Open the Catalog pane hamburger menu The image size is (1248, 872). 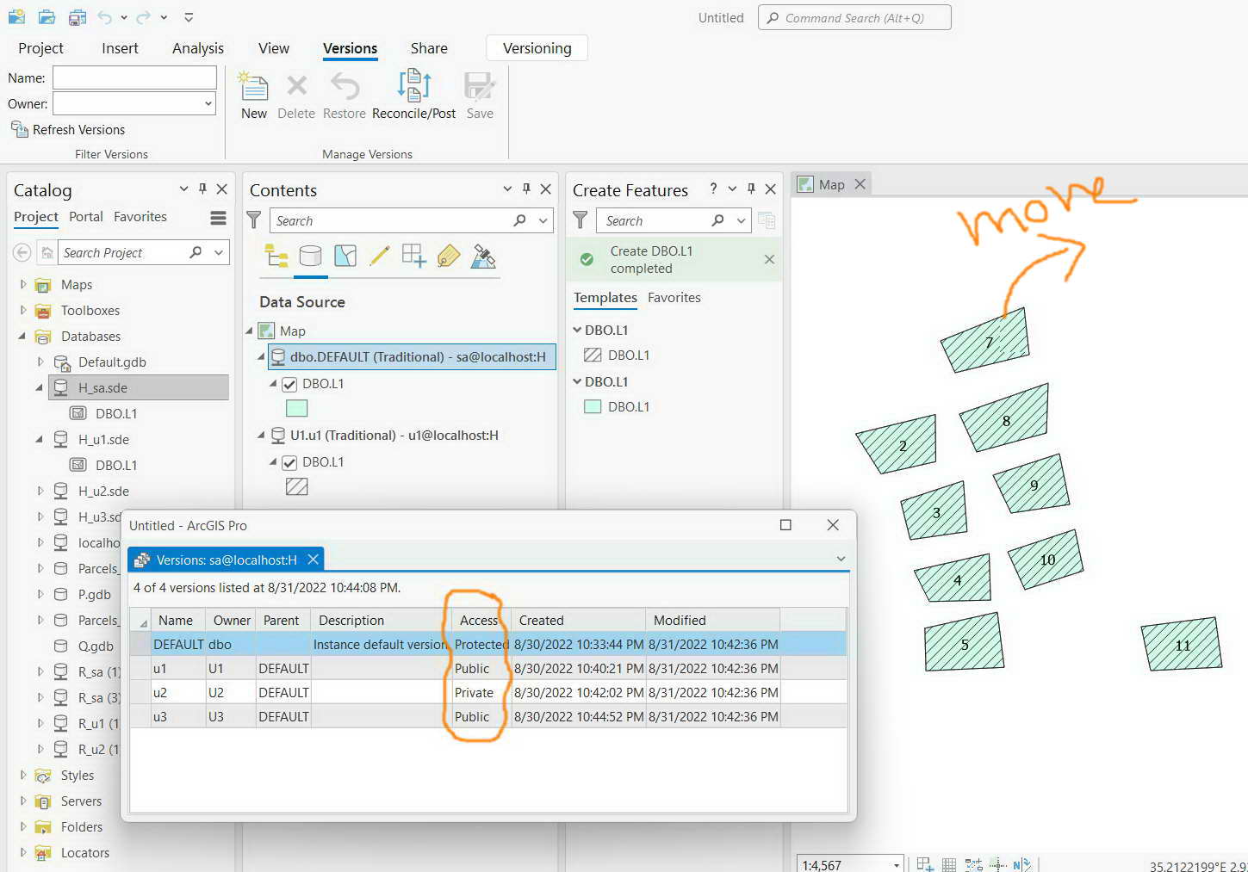point(218,218)
